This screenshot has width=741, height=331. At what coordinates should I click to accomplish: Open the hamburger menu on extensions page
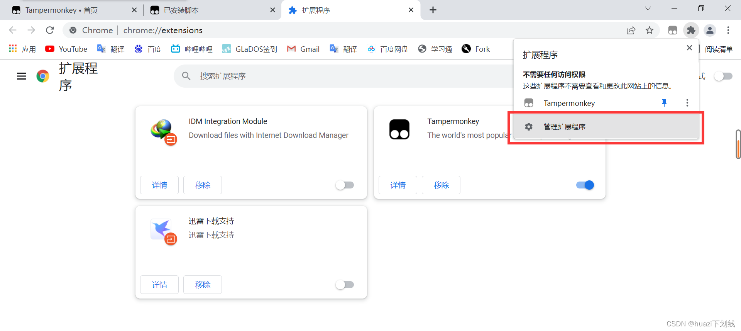(x=22, y=76)
